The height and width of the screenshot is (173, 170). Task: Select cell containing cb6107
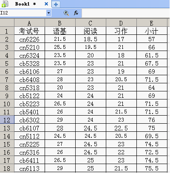click(29, 128)
